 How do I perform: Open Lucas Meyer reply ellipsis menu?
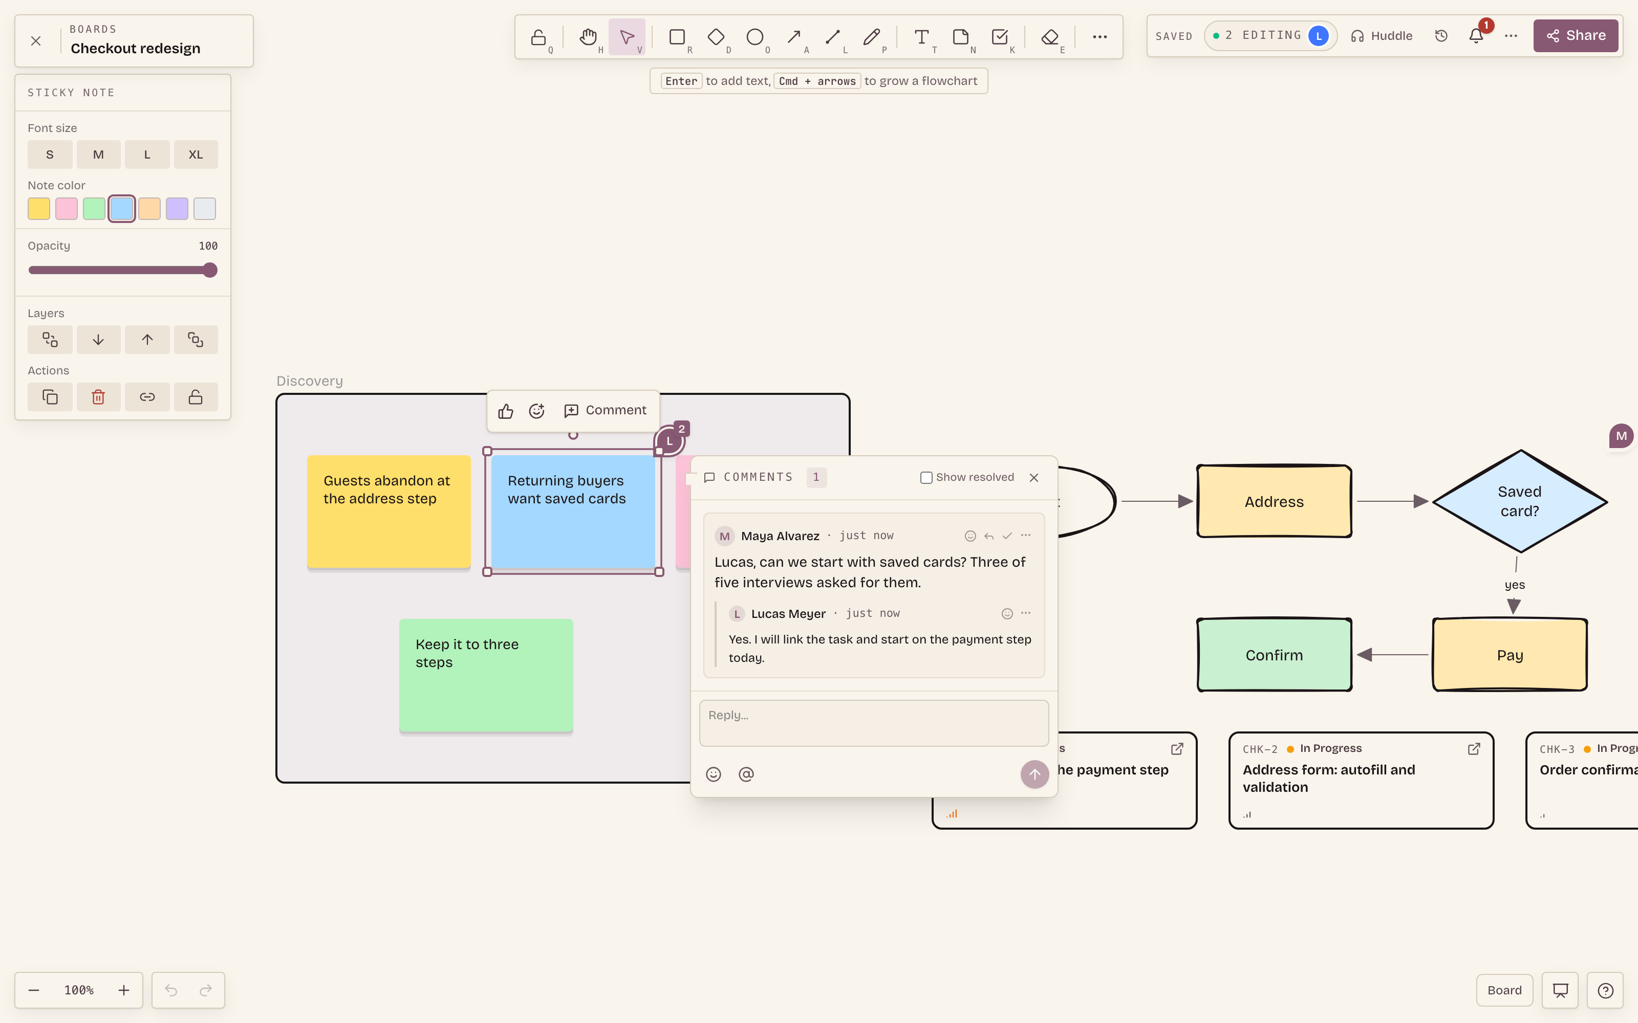coord(1025,614)
